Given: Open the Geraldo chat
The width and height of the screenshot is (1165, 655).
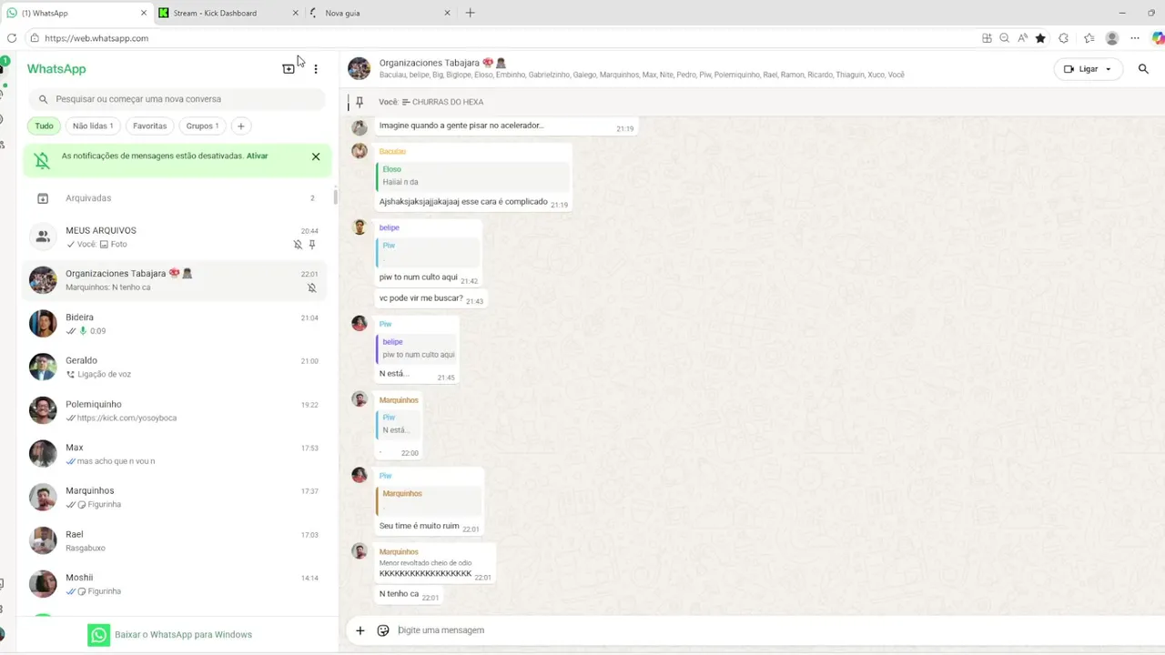Looking at the screenshot, I should click(x=177, y=368).
